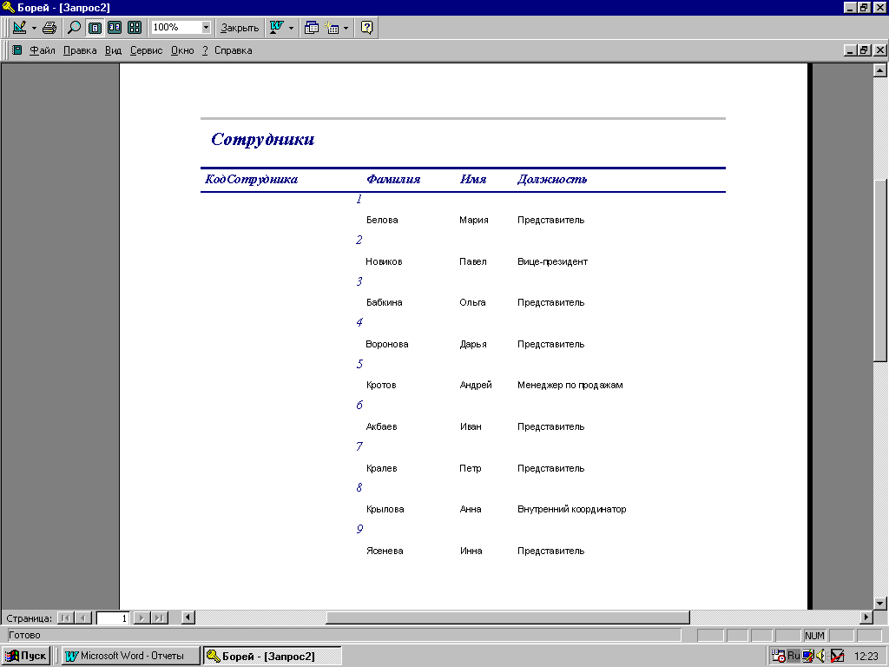Go to next page navigation button
This screenshot has width=889, height=667.
click(x=142, y=617)
